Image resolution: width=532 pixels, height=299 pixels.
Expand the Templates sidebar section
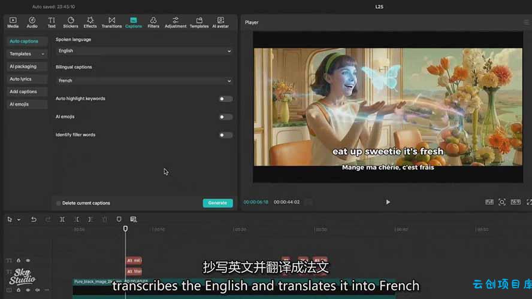(26, 54)
